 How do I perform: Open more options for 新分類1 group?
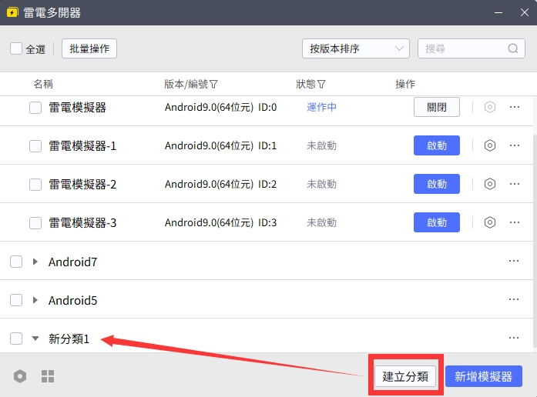514,338
